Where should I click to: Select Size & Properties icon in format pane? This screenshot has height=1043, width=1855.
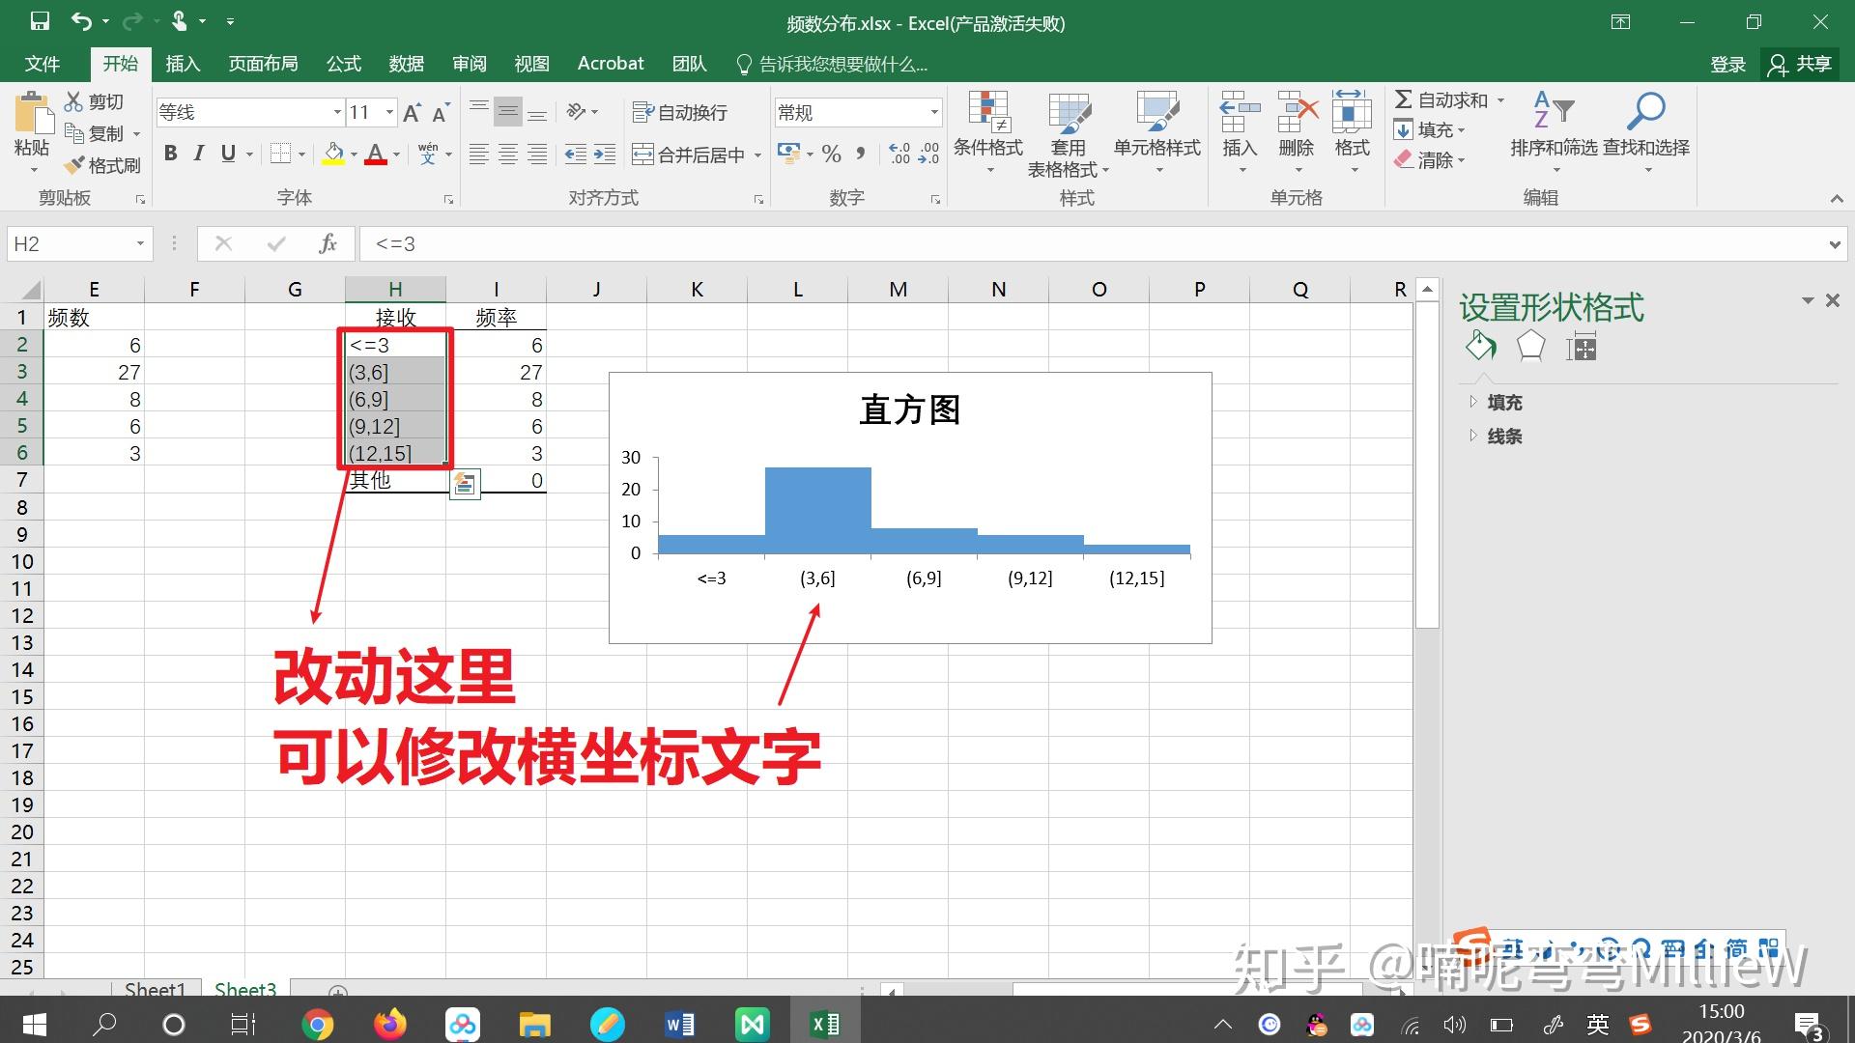tap(1582, 346)
